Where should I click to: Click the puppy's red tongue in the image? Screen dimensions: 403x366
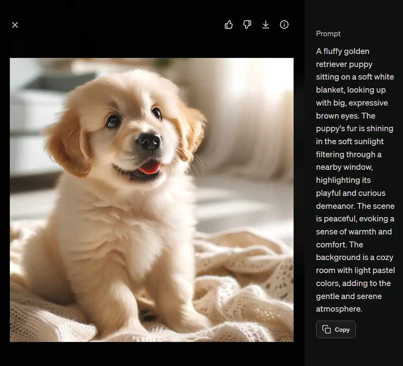click(150, 169)
